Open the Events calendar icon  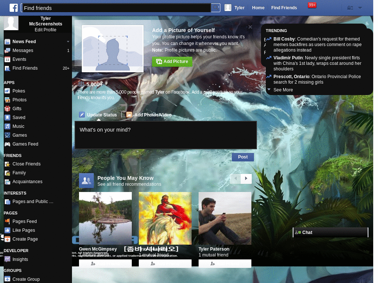[x=7, y=59]
